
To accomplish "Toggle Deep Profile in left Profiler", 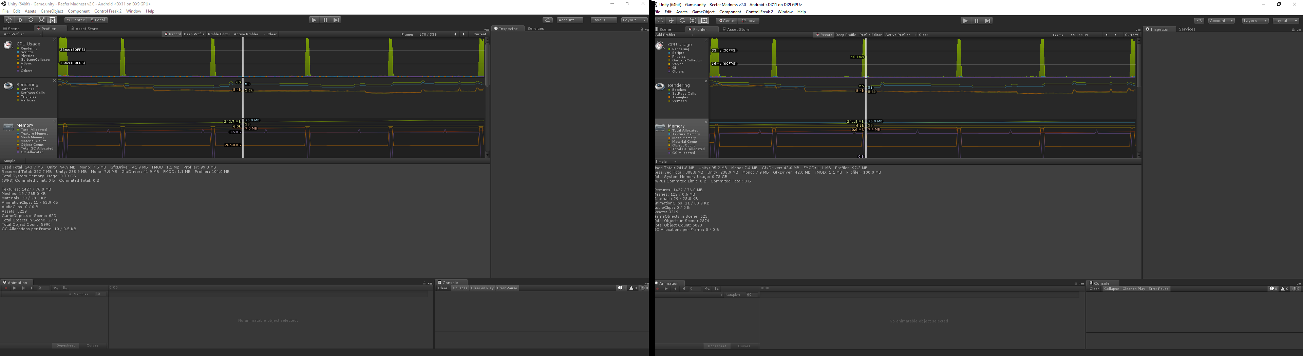I will coord(194,34).
